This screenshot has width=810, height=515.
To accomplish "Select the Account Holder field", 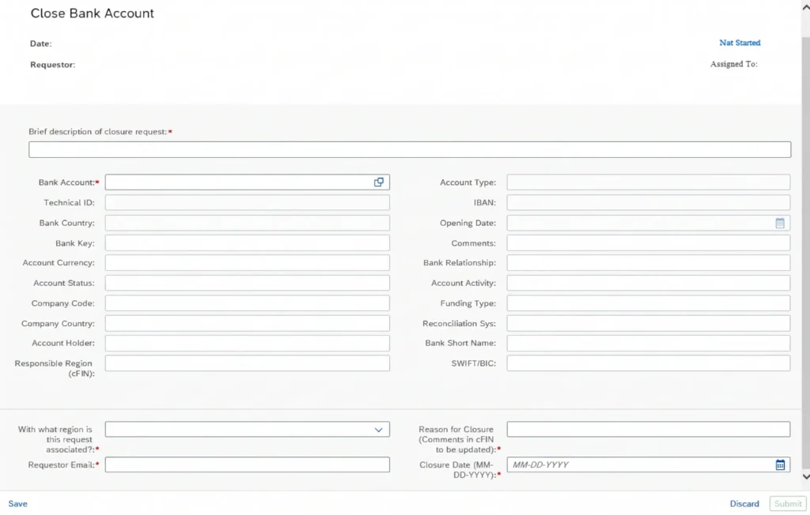I will point(248,343).
